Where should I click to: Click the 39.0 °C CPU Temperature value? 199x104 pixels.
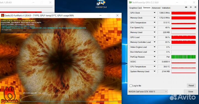164,67
